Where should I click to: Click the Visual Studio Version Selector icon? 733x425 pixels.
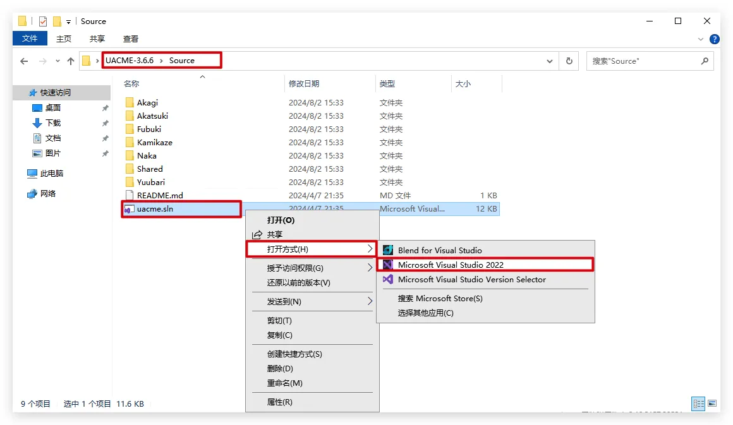tap(388, 279)
